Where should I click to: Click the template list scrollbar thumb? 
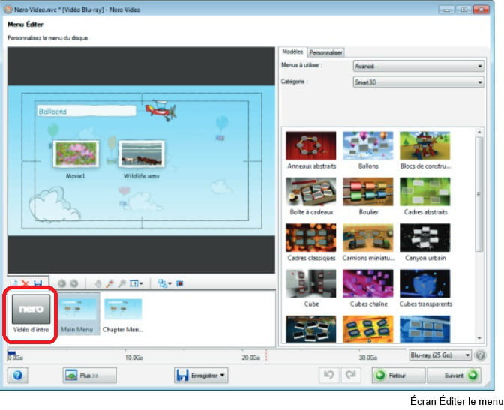pos(479,194)
